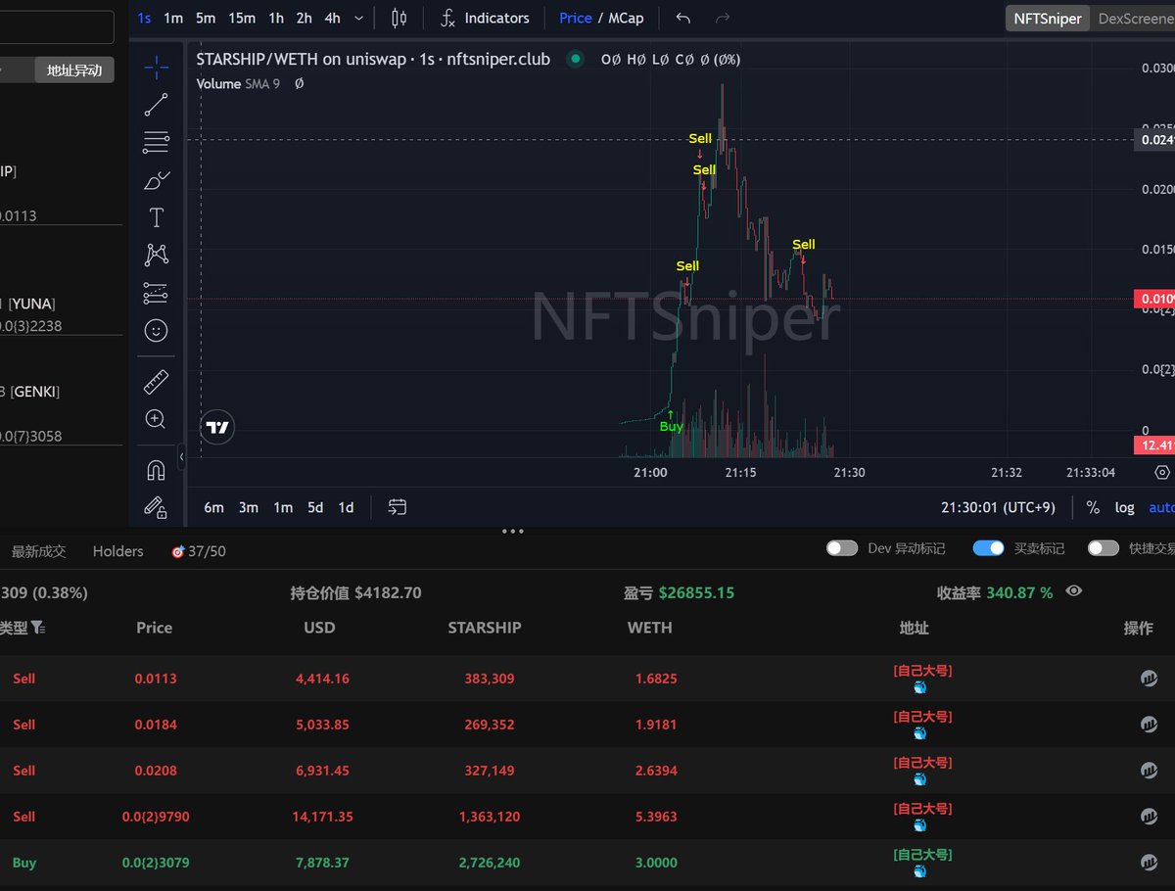Open chart icon for the Buy row
The width and height of the screenshot is (1175, 891).
(x=1149, y=863)
